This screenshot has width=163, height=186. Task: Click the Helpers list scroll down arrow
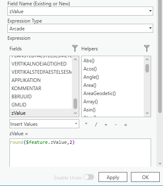click(x=147, y=113)
